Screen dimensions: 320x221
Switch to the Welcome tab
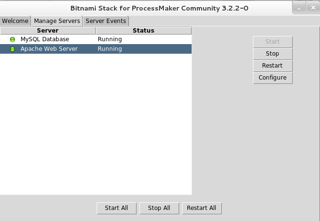coord(15,21)
